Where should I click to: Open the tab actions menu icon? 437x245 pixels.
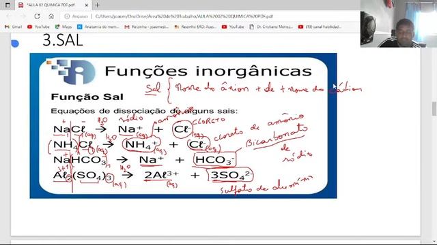(x=8, y=5)
